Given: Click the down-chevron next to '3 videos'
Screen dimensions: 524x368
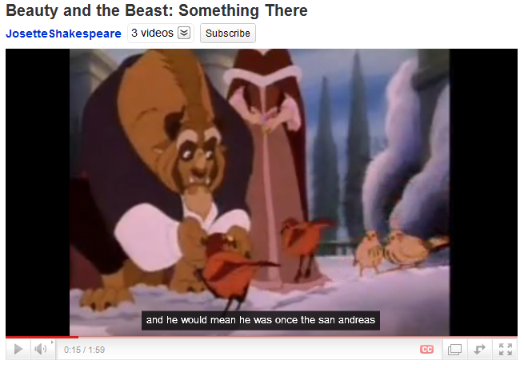Looking at the screenshot, I should pos(184,33).
